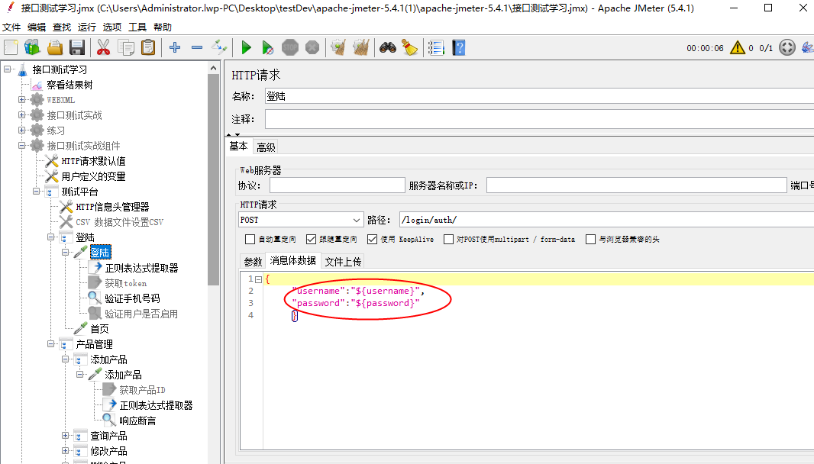Copy the selected element via toolbar
814x464 pixels.
tap(126, 48)
